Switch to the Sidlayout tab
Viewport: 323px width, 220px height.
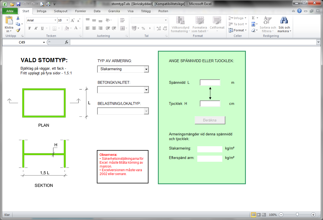click(x=60, y=11)
